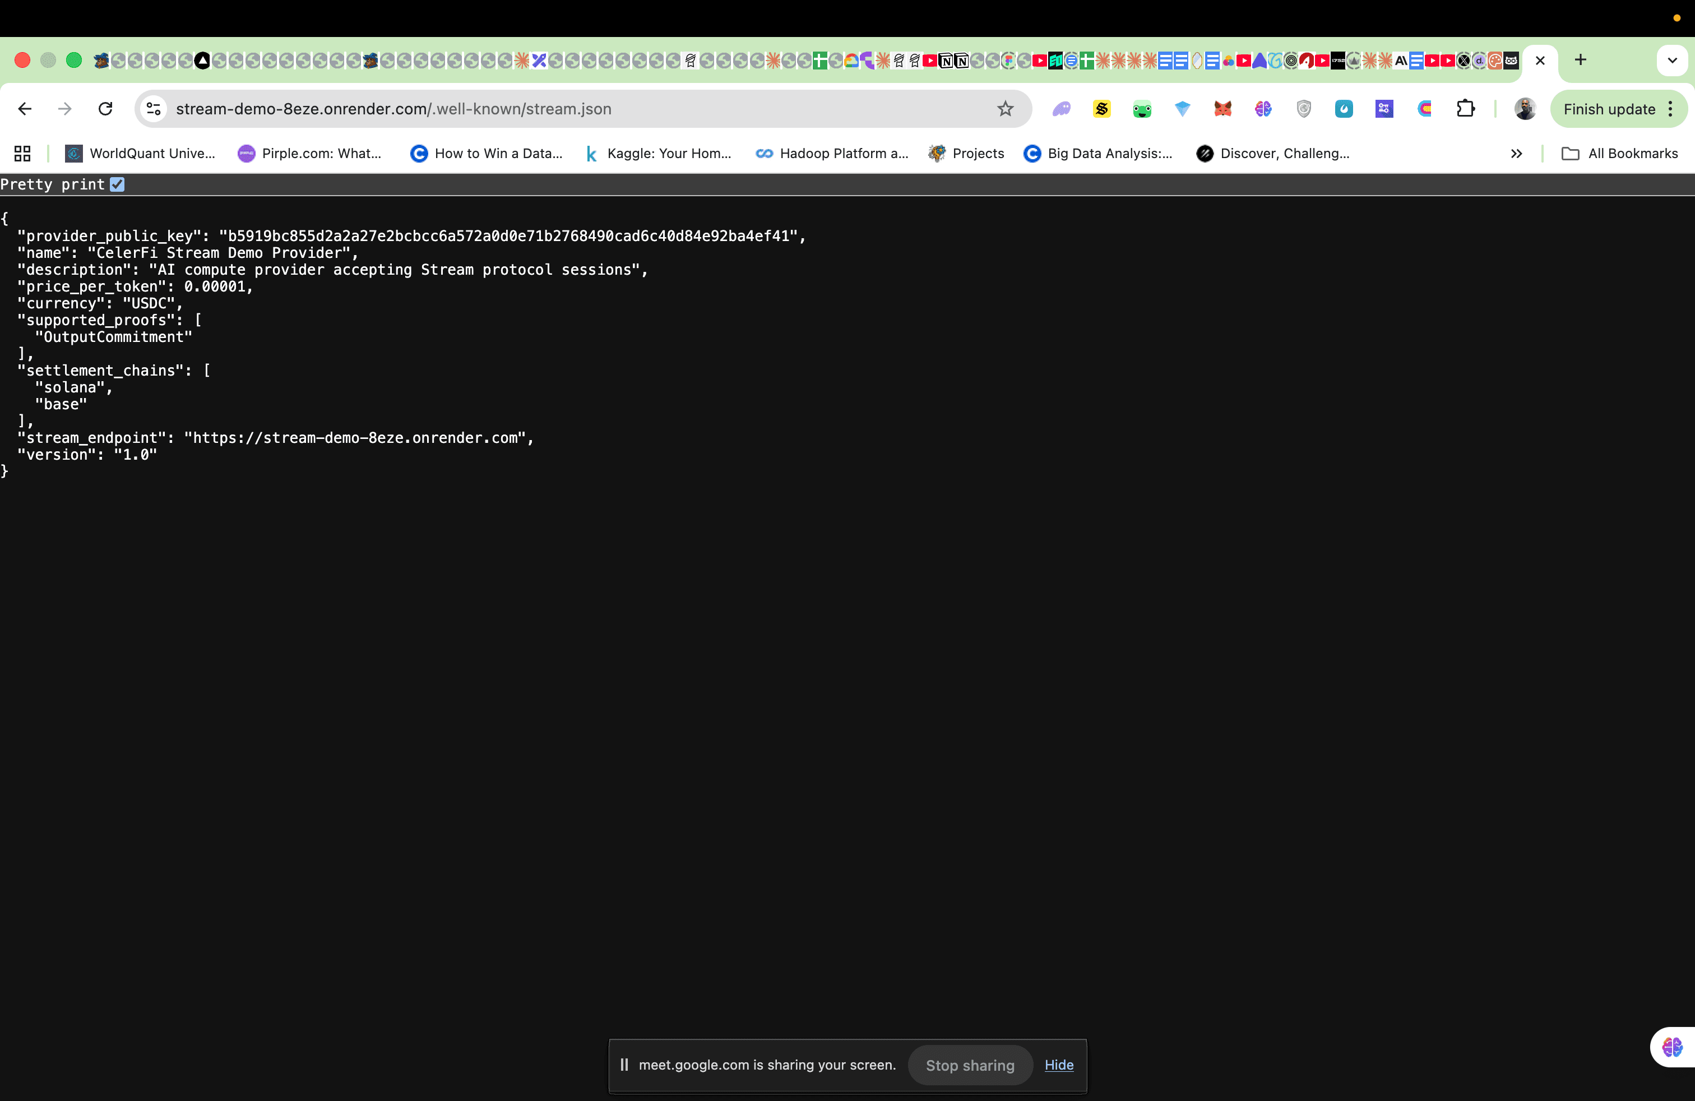This screenshot has width=1695, height=1101.
Task: Click the "base" chain entry
Action: (x=61, y=405)
